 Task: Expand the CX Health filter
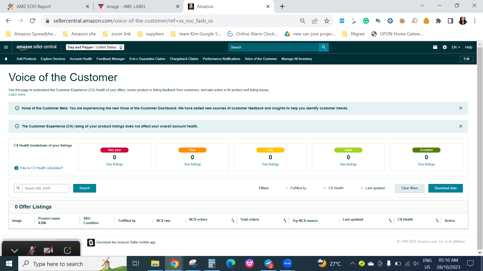(334, 188)
